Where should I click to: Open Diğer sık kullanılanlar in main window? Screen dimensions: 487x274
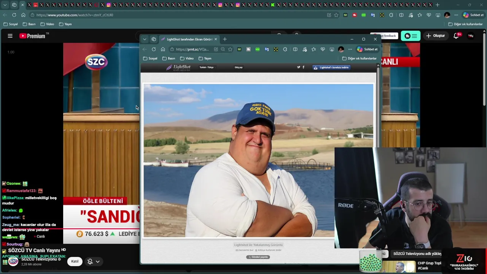(465, 24)
